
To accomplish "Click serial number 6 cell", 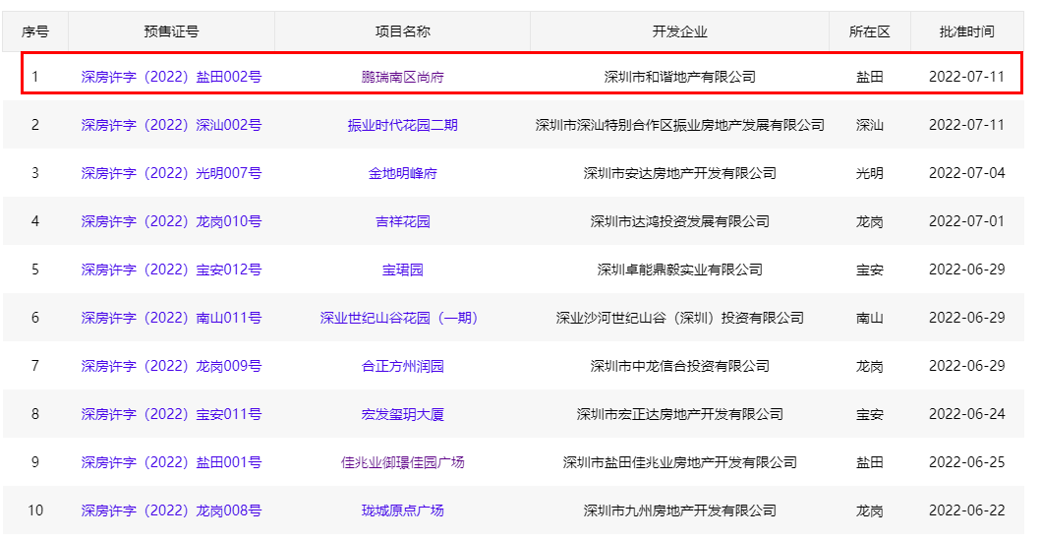I will pyautogui.click(x=35, y=318).
